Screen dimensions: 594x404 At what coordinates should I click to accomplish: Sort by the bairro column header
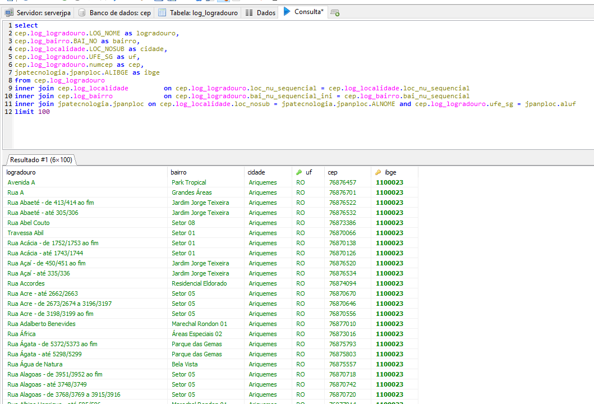(179, 172)
